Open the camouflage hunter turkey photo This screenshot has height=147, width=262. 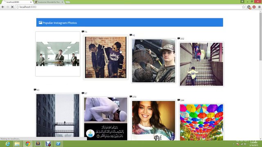(154, 61)
